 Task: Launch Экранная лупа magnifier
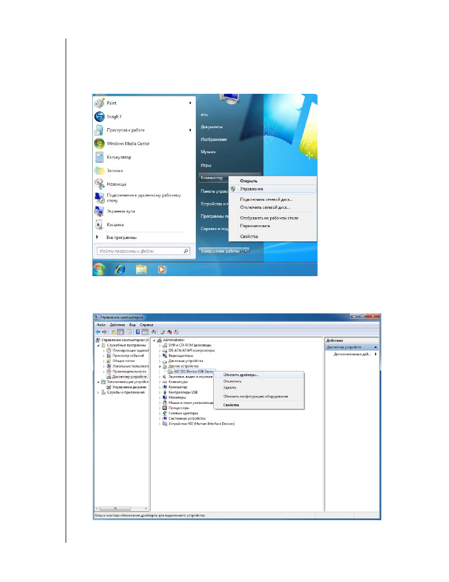[120, 212]
